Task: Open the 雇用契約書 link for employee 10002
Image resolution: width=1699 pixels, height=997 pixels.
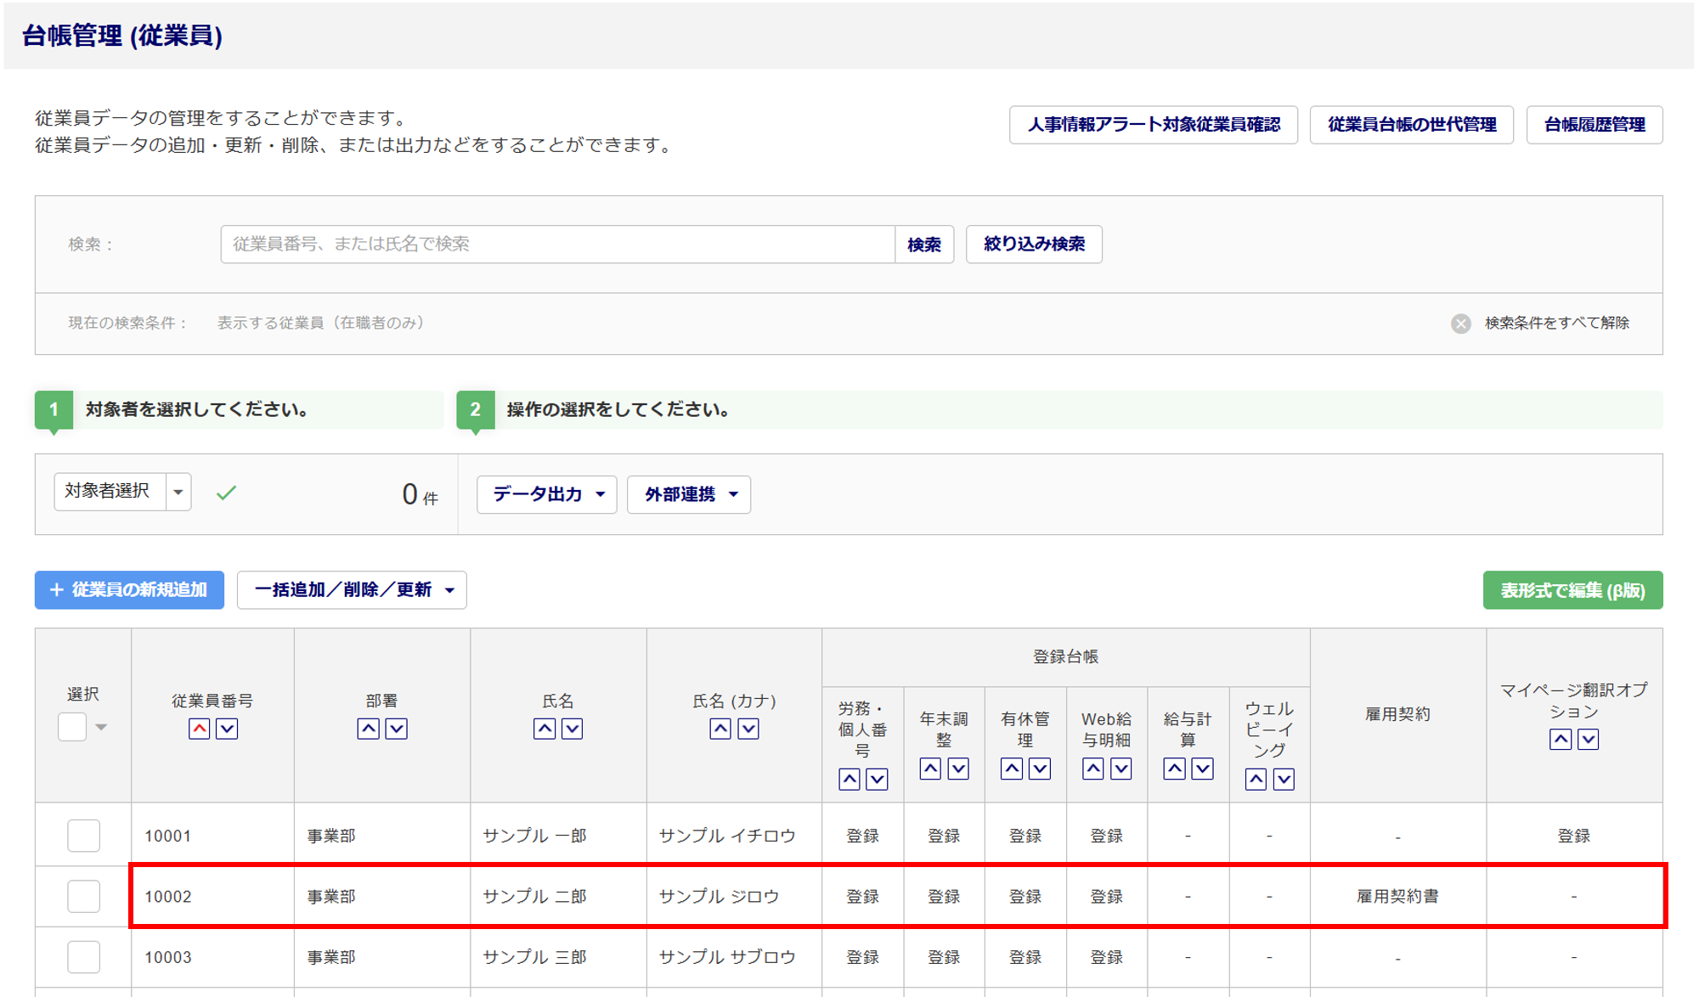Action: 1397,896
